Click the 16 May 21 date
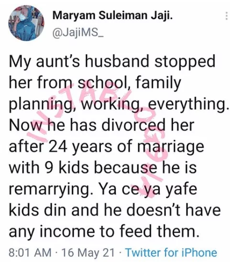Image resolution: width=230 pixels, height=262 pixels. (x=88, y=252)
